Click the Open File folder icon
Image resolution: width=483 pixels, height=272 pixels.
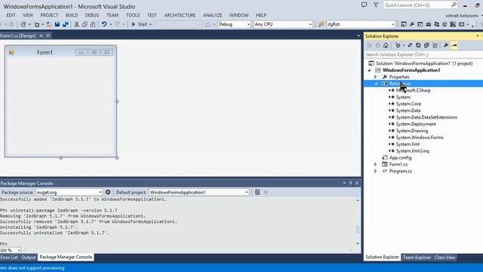pos(48,24)
